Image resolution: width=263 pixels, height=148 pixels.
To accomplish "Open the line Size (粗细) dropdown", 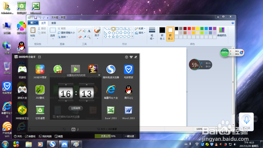I will 152,33.
